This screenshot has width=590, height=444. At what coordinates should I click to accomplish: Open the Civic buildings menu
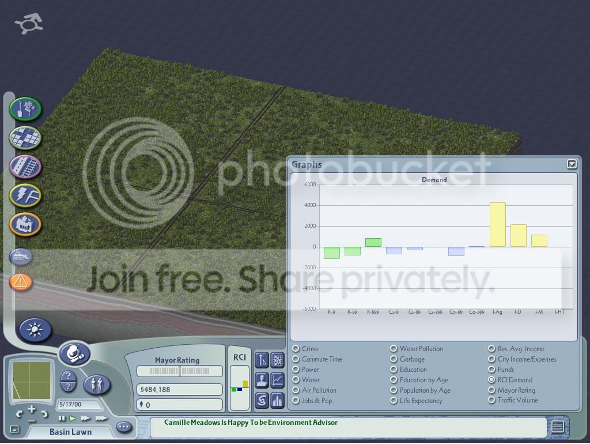pos(25,224)
